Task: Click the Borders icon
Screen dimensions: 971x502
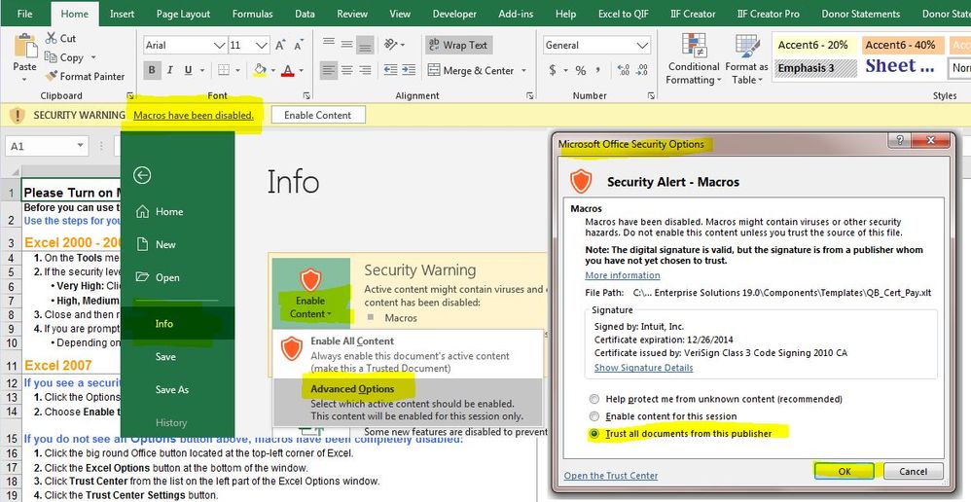Action: tap(224, 70)
